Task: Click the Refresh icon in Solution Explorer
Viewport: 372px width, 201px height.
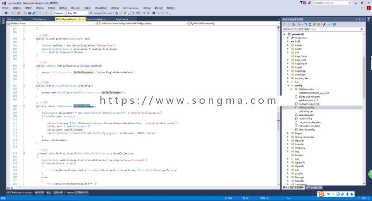Action: click(310, 24)
